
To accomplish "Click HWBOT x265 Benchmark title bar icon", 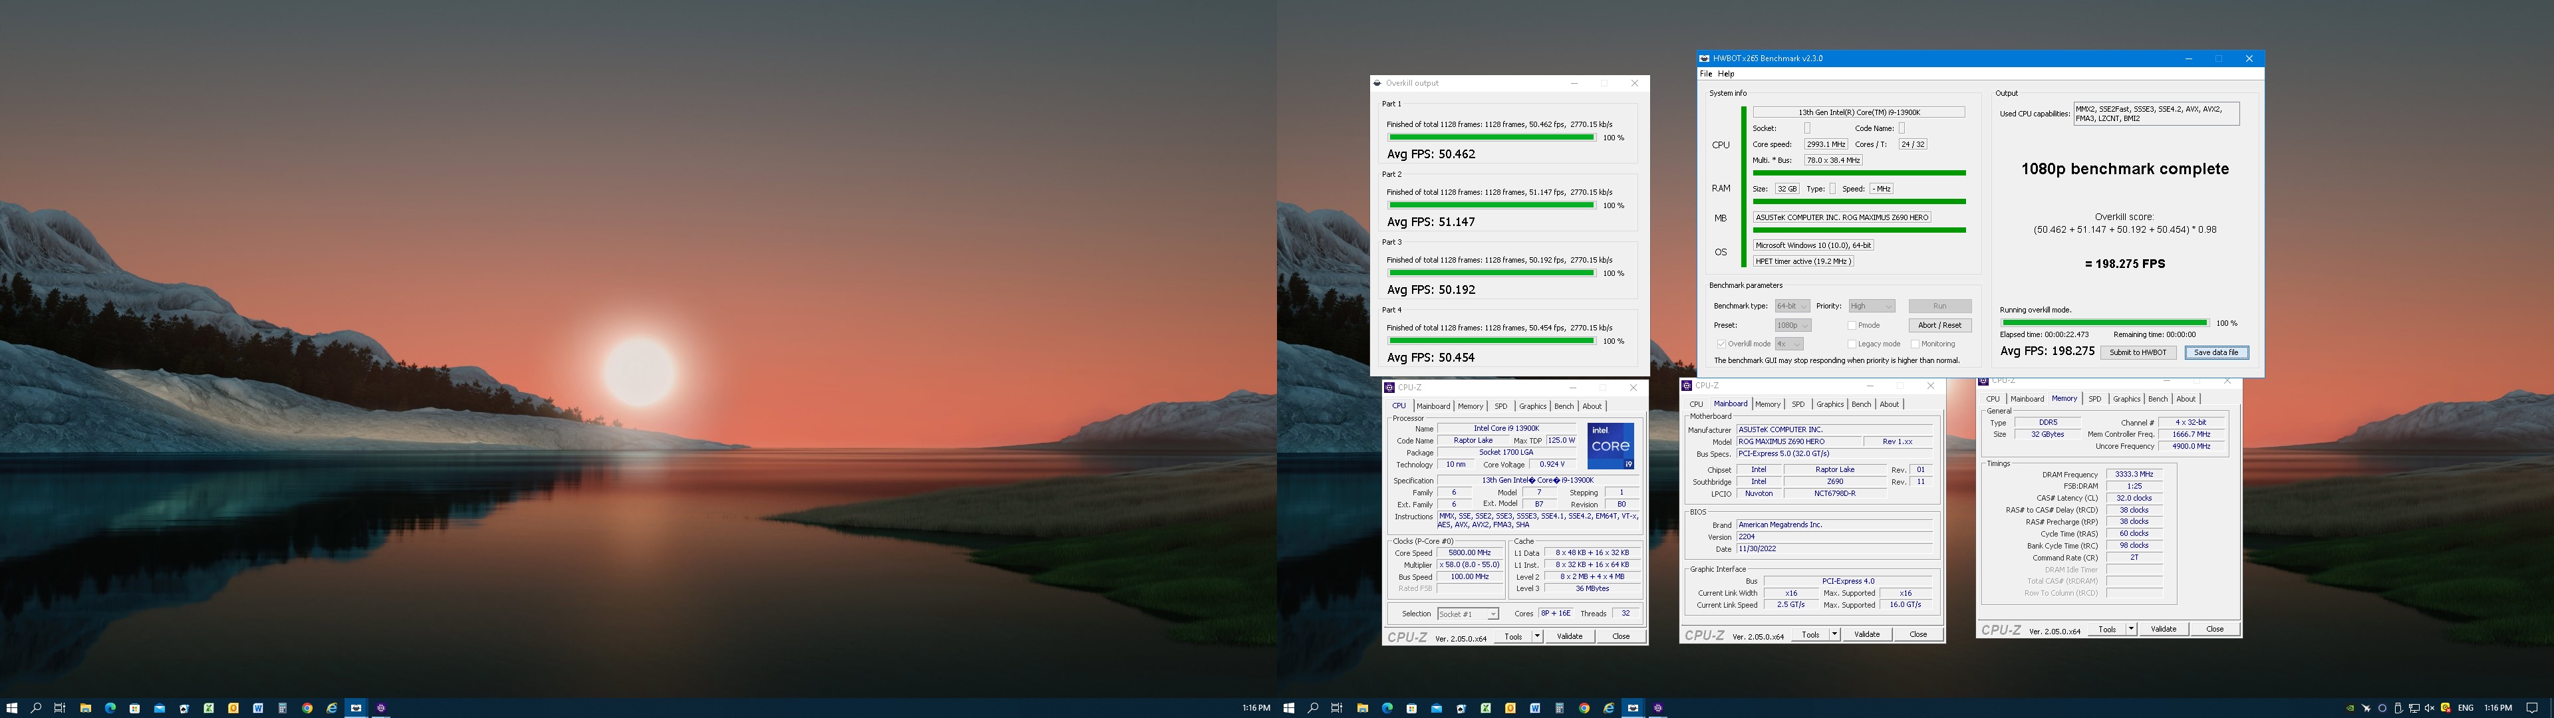I will [1704, 59].
